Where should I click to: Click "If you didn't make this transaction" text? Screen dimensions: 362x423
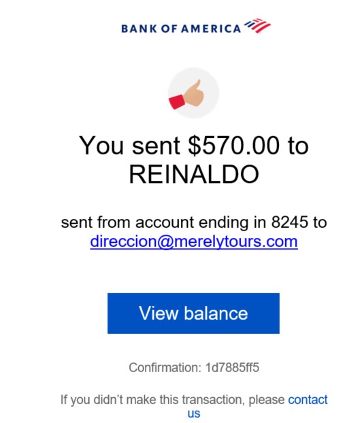click(152, 400)
